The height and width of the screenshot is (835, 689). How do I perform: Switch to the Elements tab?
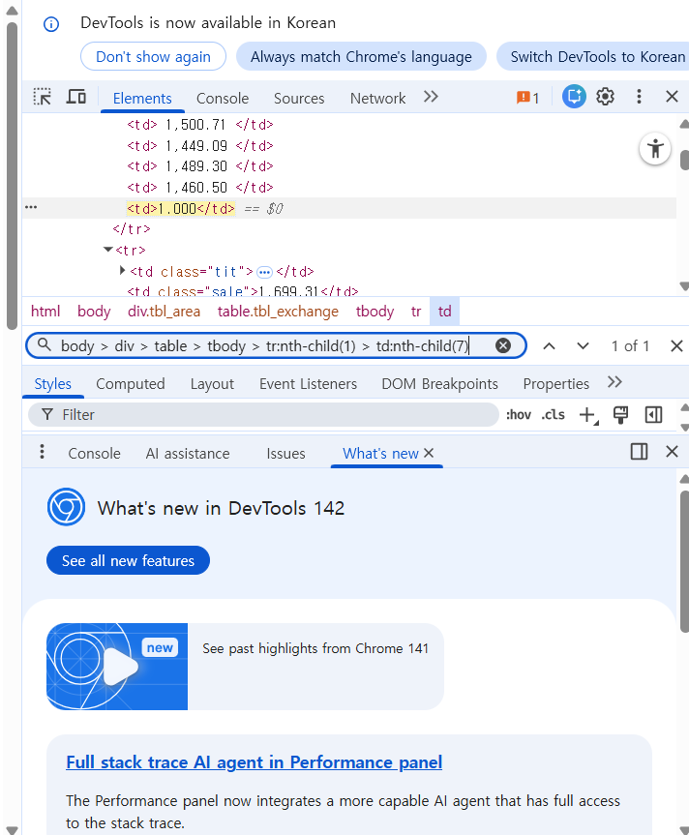[x=142, y=99]
